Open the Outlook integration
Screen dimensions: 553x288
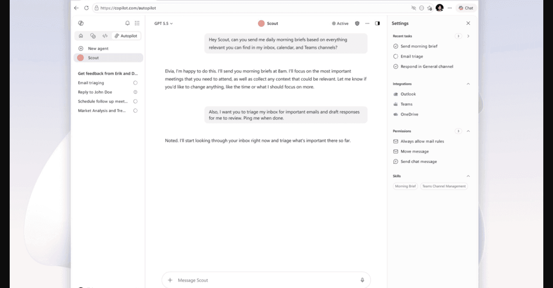pyautogui.click(x=408, y=94)
